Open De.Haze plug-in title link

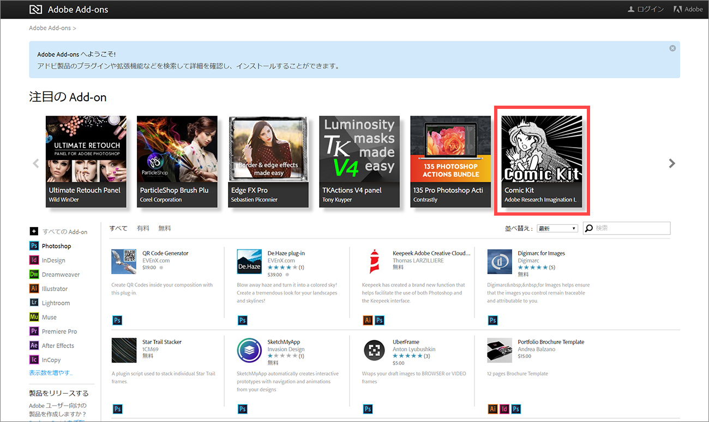click(x=286, y=253)
